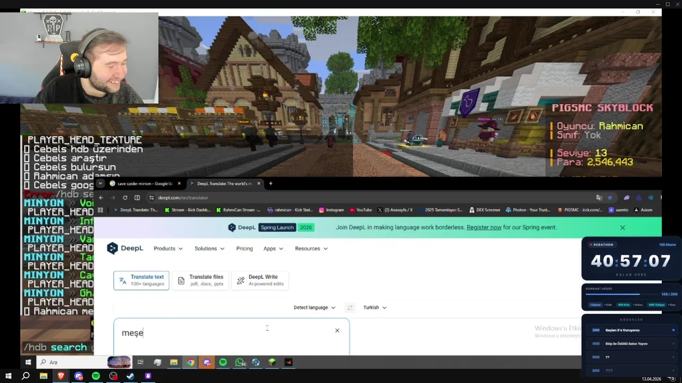
Task: Select the Translate files tab
Action: click(x=200, y=280)
